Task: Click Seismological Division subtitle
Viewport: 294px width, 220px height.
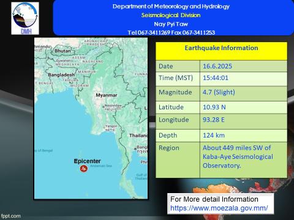Action: (171, 15)
